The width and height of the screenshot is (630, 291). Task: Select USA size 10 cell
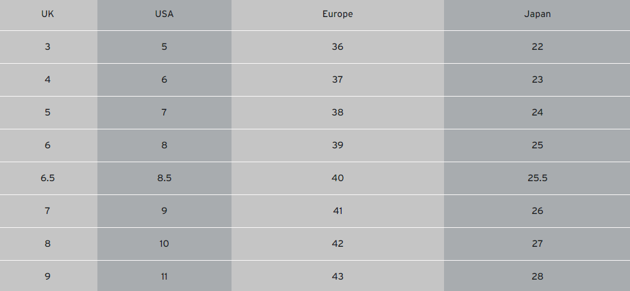[164, 244]
